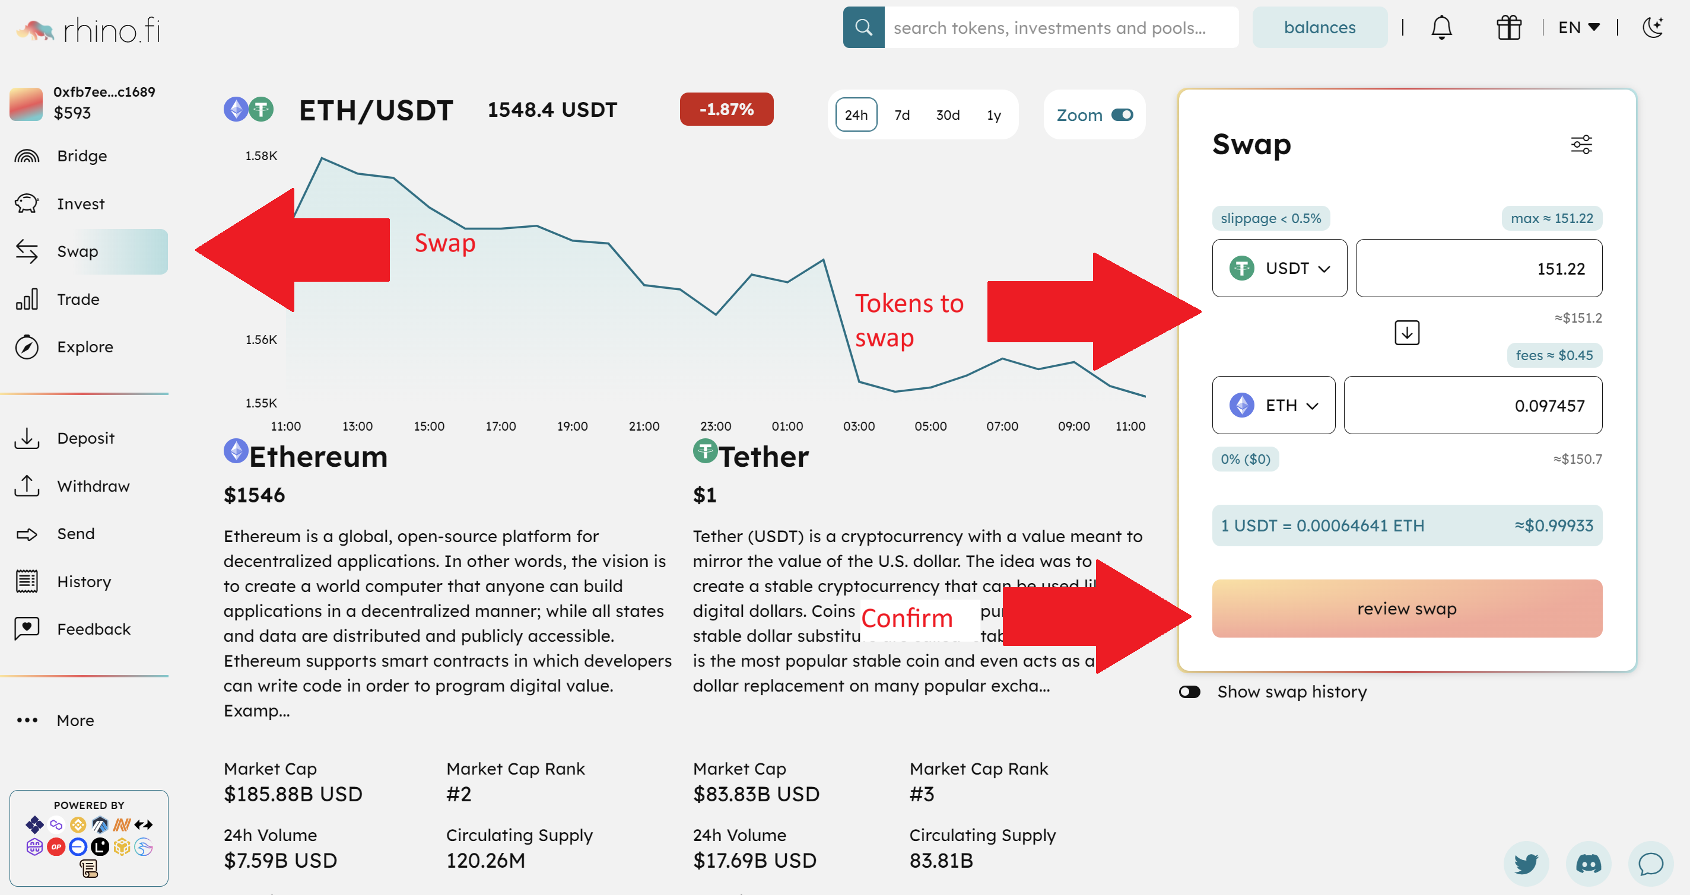The width and height of the screenshot is (1690, 895).
Task: Select the 7d chart range tab
Action: (x=901, y=114)
